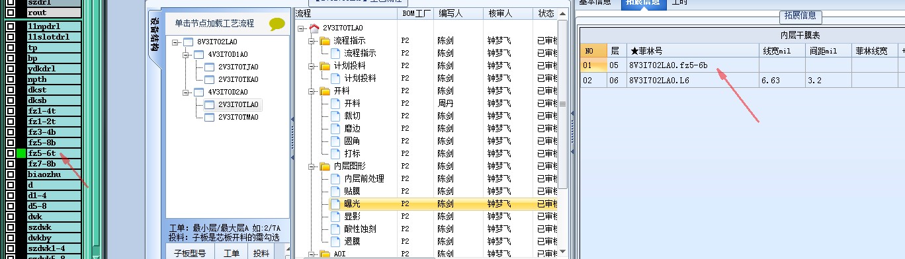Image resolution: width=905 pixels, height=259 pixels.
Task: Click the 内层图形 folder icon
Action: tap(325, 166)
